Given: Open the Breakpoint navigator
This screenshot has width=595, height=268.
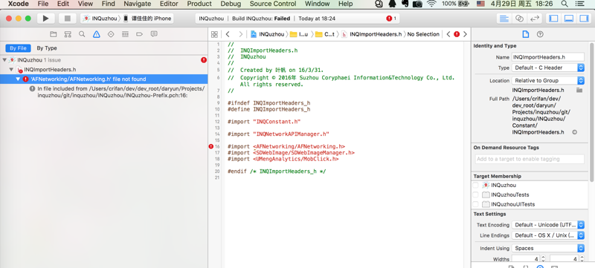Looking at the screenshot, I should [x=139, y=34].
